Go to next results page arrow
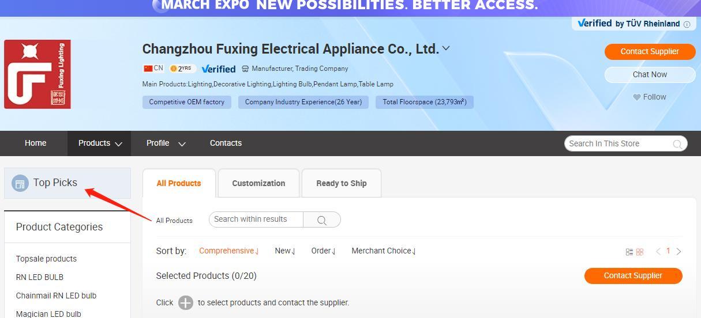 pos(679,251)
